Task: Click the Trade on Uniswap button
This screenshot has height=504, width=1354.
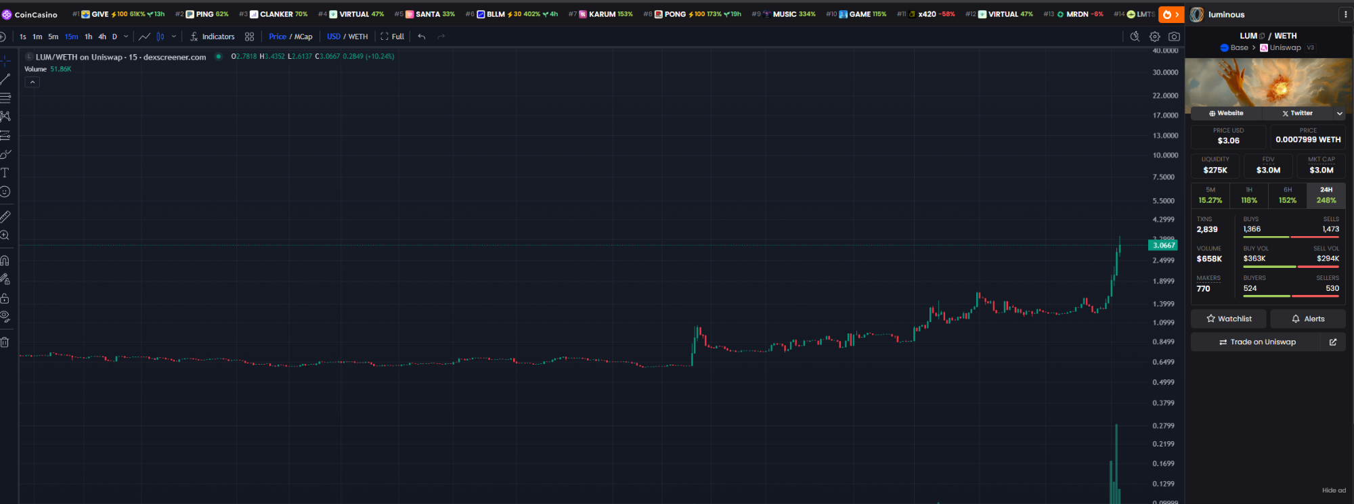Action: click(1257, 342)
